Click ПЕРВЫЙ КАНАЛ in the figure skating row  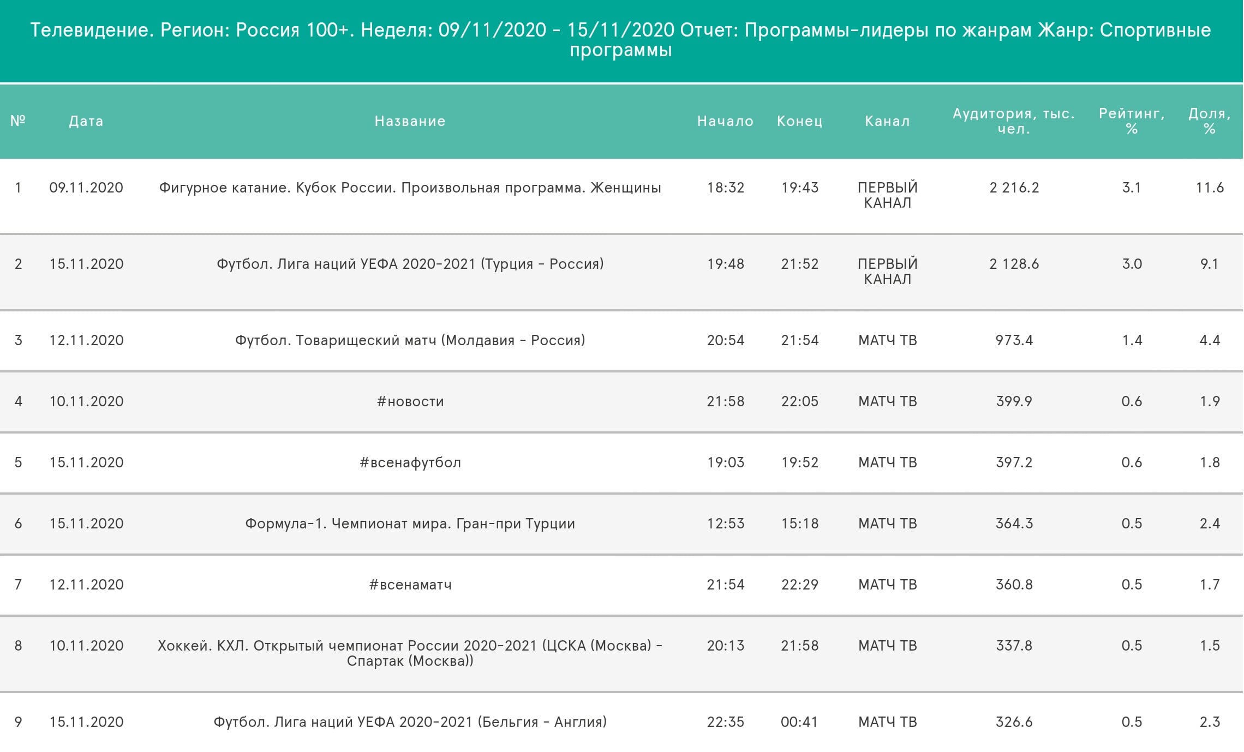coord(888,195)
